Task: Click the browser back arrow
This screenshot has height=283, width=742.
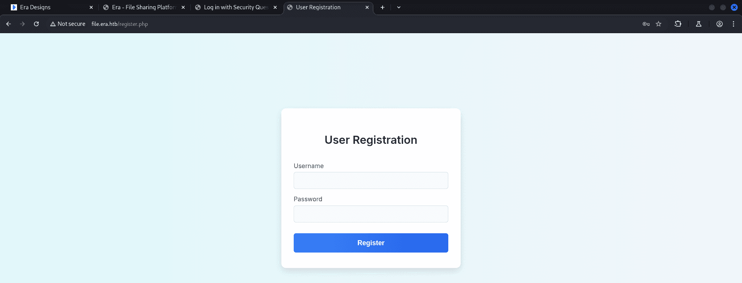Action: pyautogui.click(x=9, y=24)
